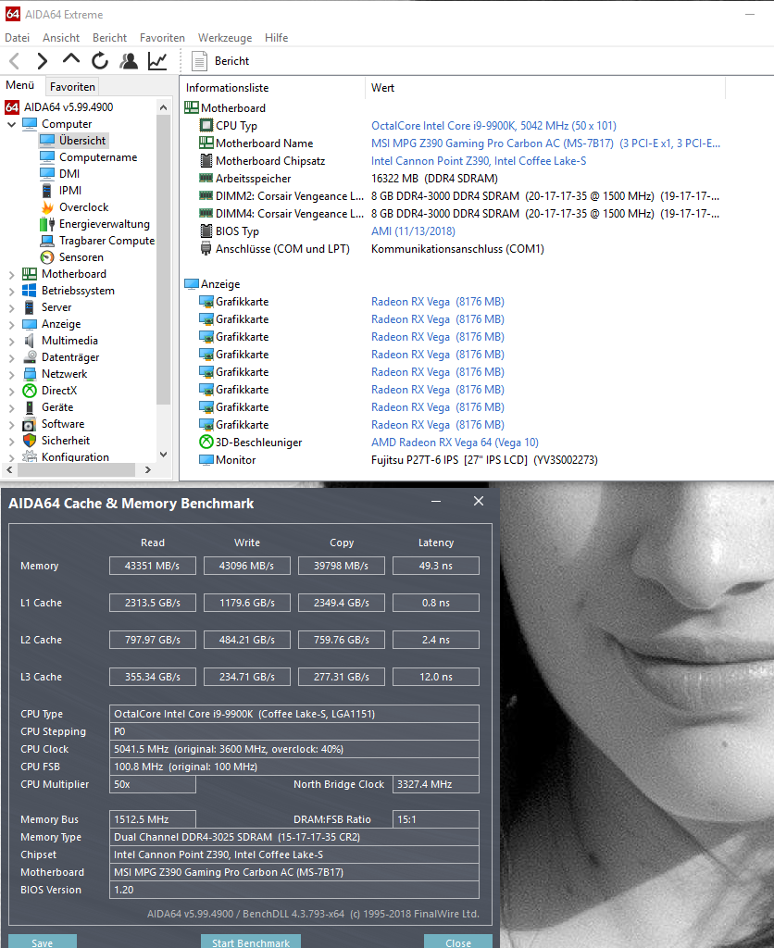Expand the Netzwerk tree node
774x948 pixels.
11,375
